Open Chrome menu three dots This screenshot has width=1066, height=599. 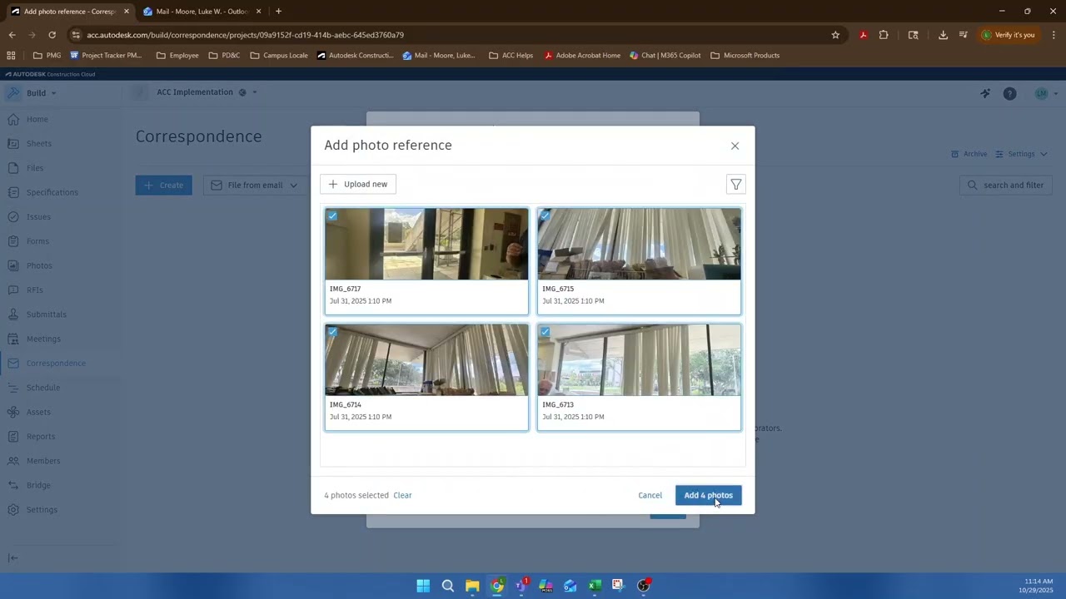[1054, 35]
